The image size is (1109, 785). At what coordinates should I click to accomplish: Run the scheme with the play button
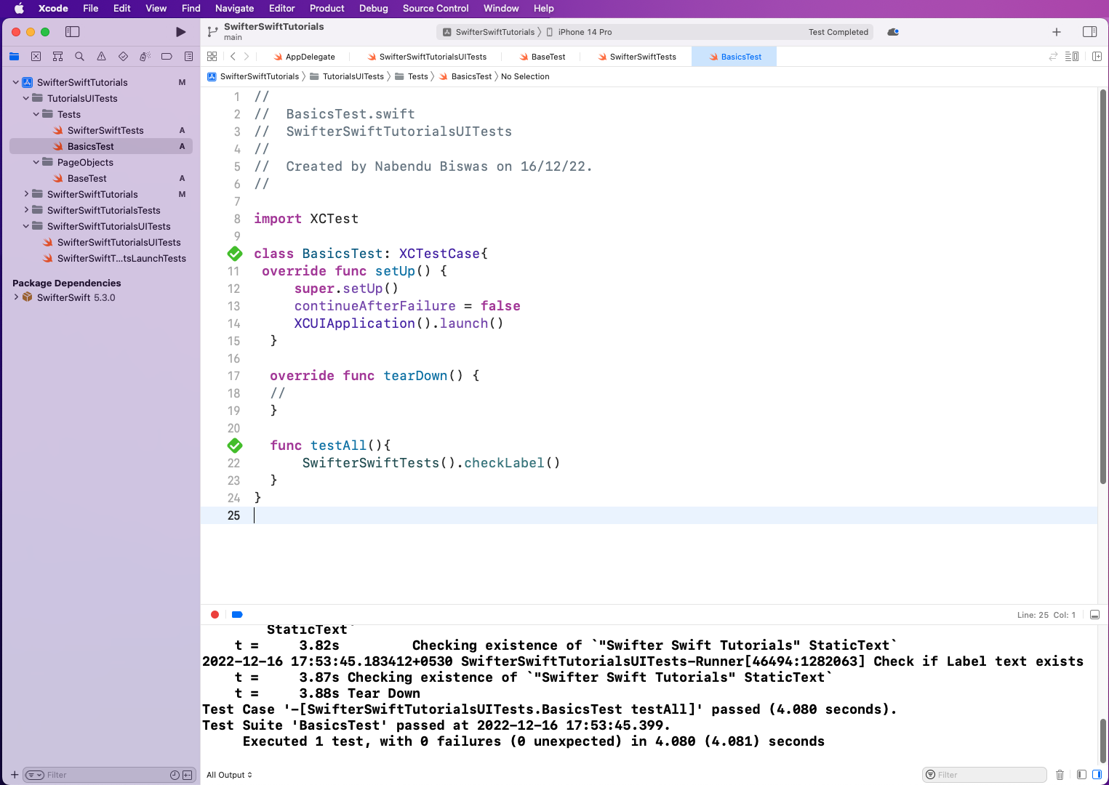181,32
